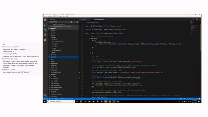This screenshot has width=208, height=117.
Task: Toggle the lower breakpoint dot in the editor gutter
Action: (80, 78)
